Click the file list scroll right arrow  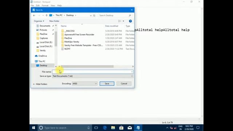pyautogui.click(x=133, y=67)
